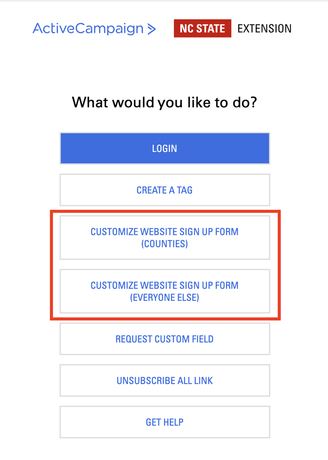Click the EVERYONE ELSE label text
328x460 pixels.
[x=164, y=298]
